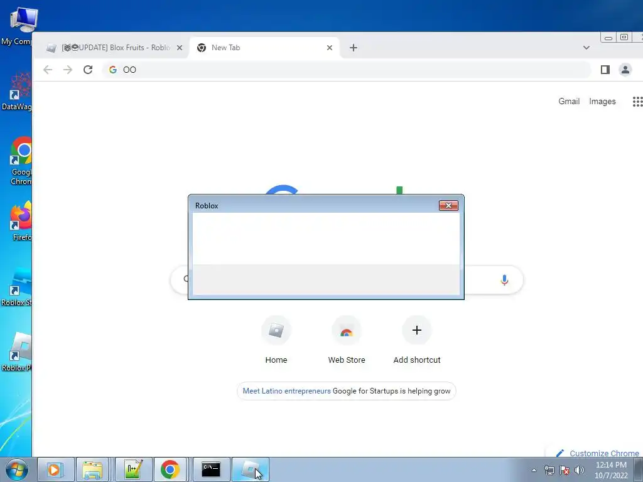Viewport: 643px width, 482px height.
Task: Click the address bar containing OO
Action: click(347, 70)
